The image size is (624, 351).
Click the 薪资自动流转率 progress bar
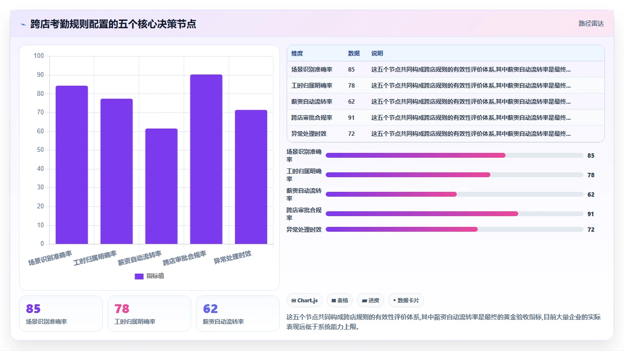point(454,194)
